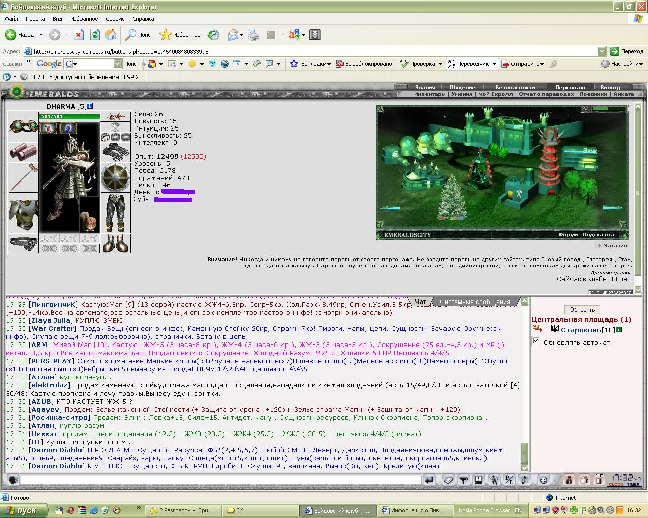Image resolution: width=648 pixels, height=518 pixels.
Task: Open the goggles helmet equipment slot
Action: [23, 127]
